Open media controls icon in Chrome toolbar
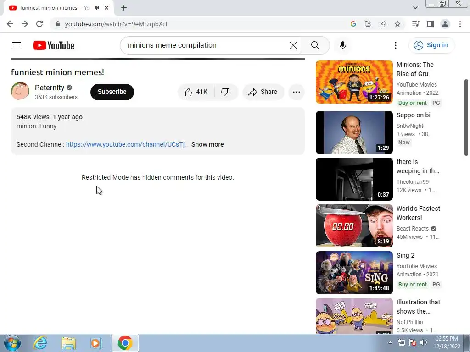This screenshot has height=352, width=470. tap(415, 24)
